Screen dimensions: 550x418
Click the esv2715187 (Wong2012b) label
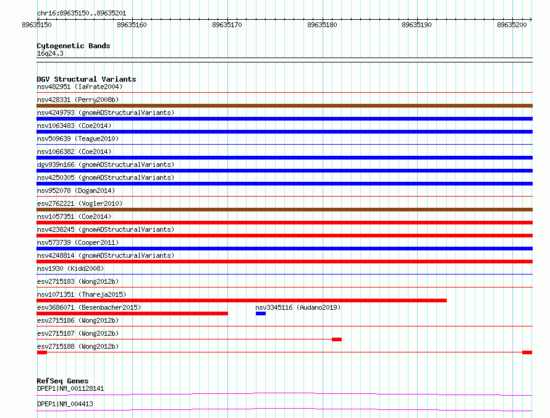point(78,333)
